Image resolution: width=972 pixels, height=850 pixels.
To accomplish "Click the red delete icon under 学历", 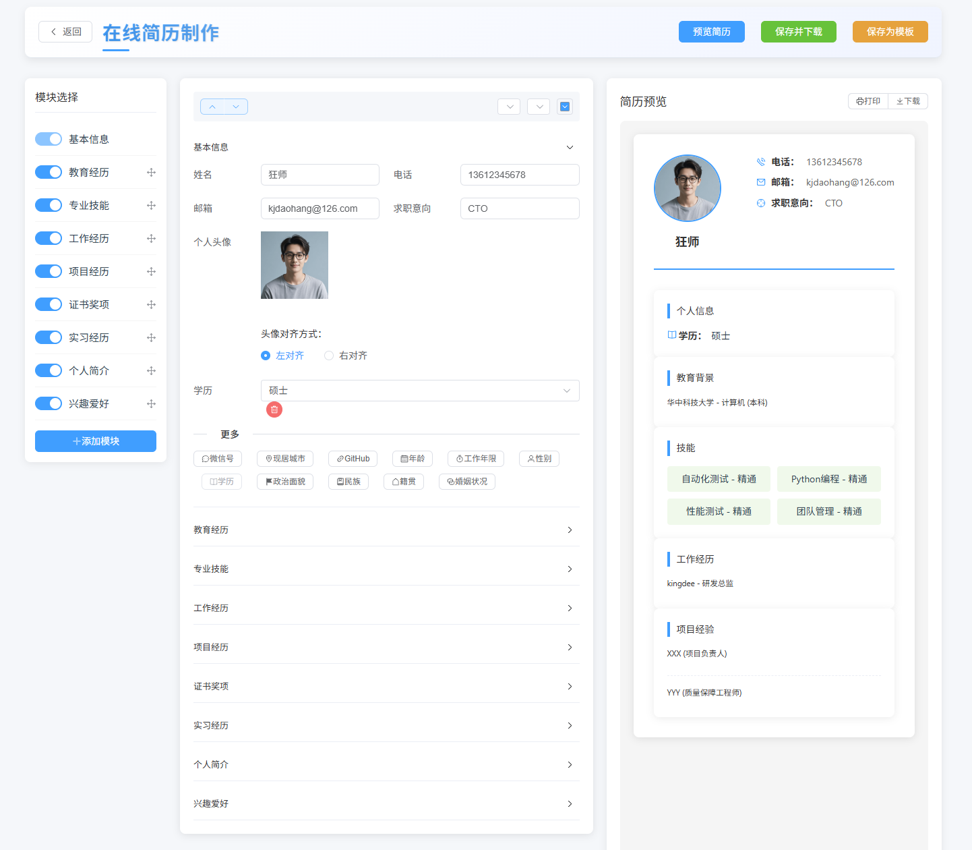I will [x=274, y=409].
